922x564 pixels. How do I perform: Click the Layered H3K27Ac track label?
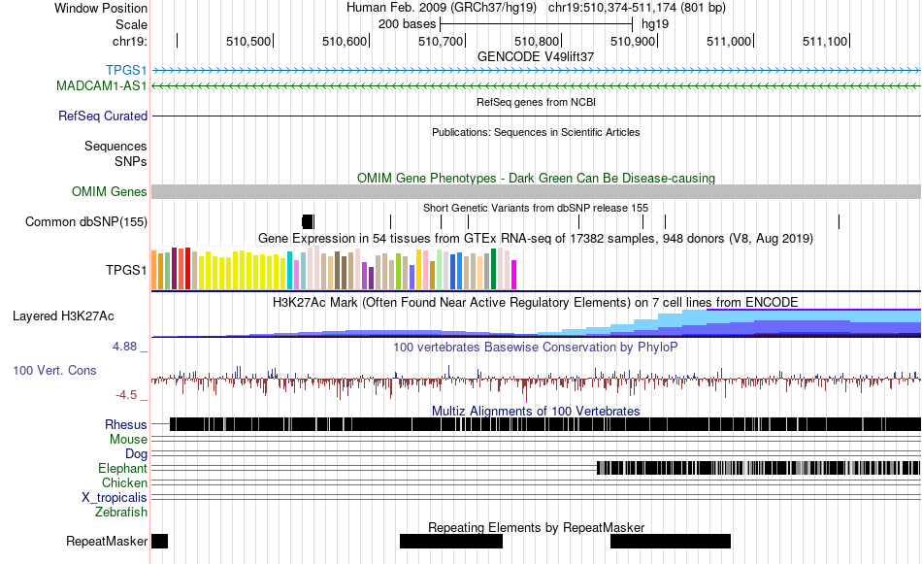[x=63, y=315]
